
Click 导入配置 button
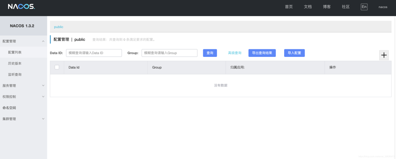[x=294, y=53]
